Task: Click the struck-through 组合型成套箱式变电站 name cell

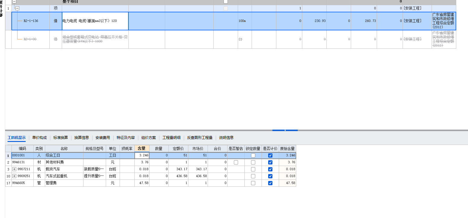Action: tap(95, 39)
